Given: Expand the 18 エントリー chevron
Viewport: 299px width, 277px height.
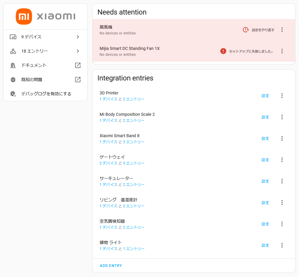Looking at the screenshot, I should [78, 51].
